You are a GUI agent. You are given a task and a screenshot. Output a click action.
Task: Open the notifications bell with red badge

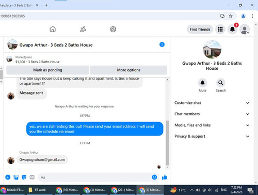tap(232, 29)
